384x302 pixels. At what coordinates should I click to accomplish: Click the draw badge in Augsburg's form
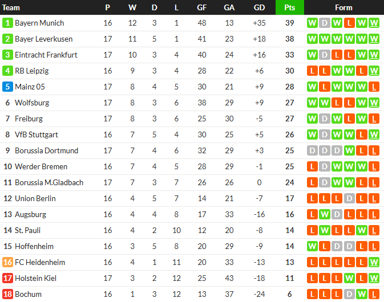[337, 215]
